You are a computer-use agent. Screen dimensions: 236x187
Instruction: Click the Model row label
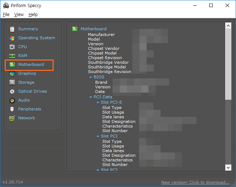point(94,39)
